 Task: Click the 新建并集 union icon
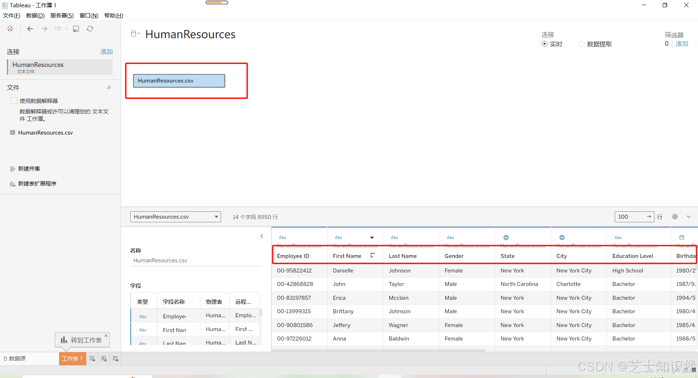click(x=12, y=169)
